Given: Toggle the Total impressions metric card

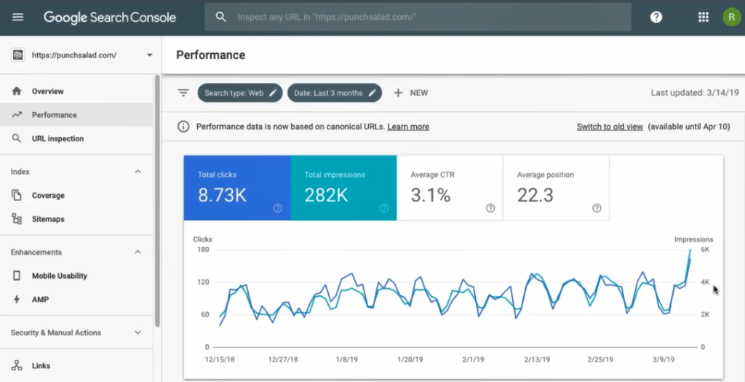Looking at the screenshot, I should click(343, 188).
